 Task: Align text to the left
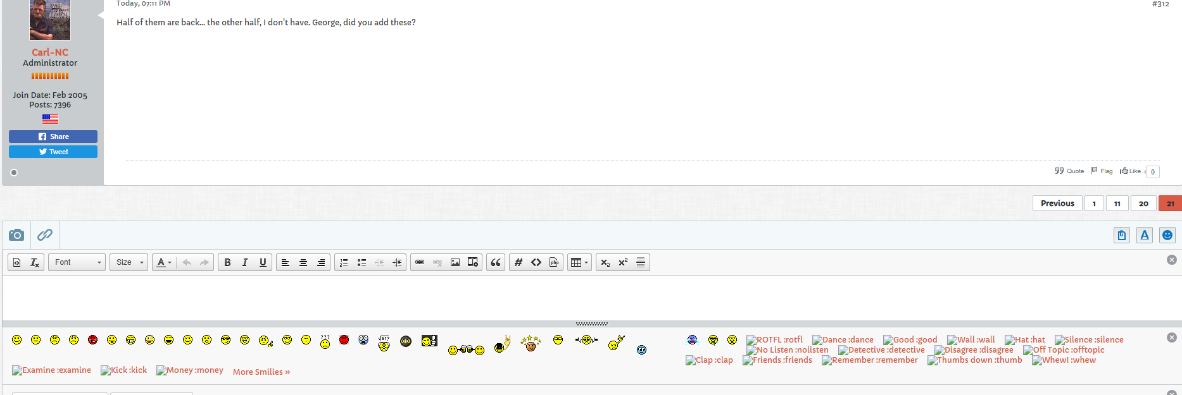286,262
